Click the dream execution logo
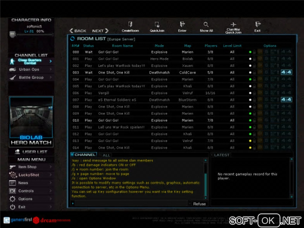This screenshot has height=228, width=304. tap(52, 220)
